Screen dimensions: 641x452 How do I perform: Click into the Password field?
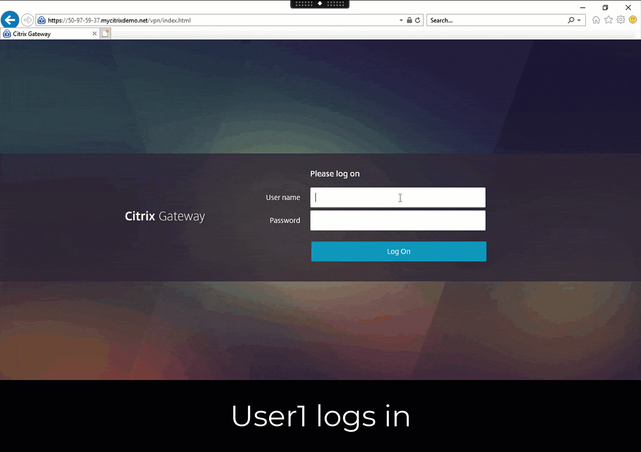pyautogui.click(x=398, y=220)
